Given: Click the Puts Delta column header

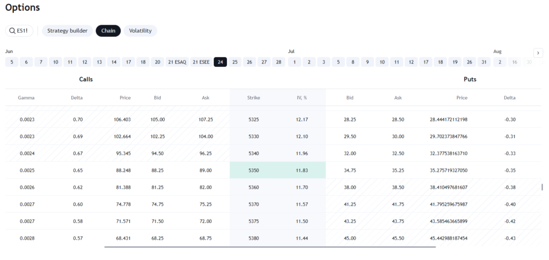Looking at the screenshot, I should tap(509, 98).
